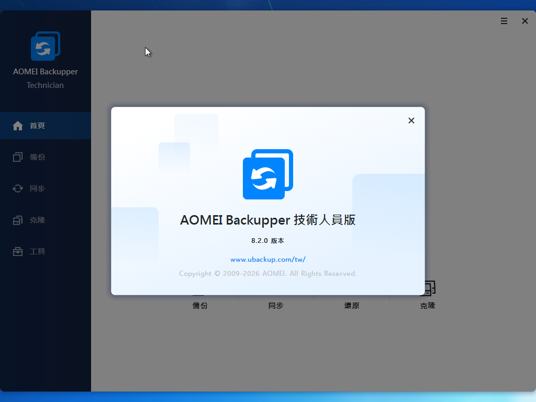Click the AOMEI Backupper logo in sidebar
536x402 pixels.
[46, 46]
